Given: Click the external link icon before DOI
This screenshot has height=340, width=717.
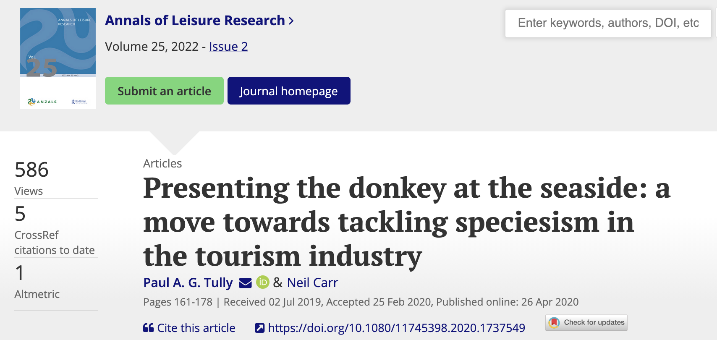Looking at the screenshot, I should coord(260,328).
